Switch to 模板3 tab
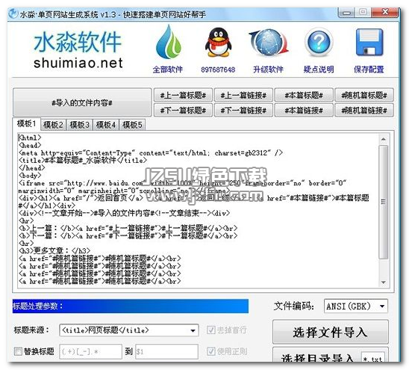The width and height of the screenshot is (409, 370). coord(80,125)
